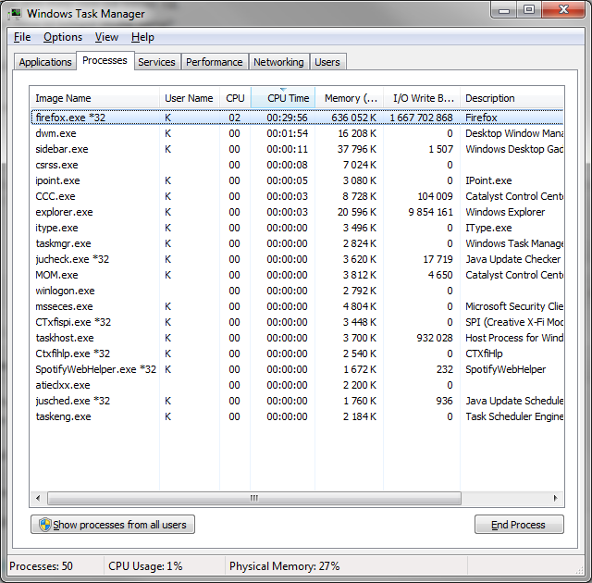Select the explorer.exe process
Viewport: 592px width, 583px height.
coord(297,212)
